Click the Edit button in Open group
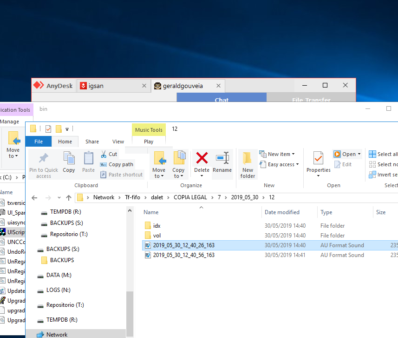The image size is (398, 338). (x=343, y=164)
